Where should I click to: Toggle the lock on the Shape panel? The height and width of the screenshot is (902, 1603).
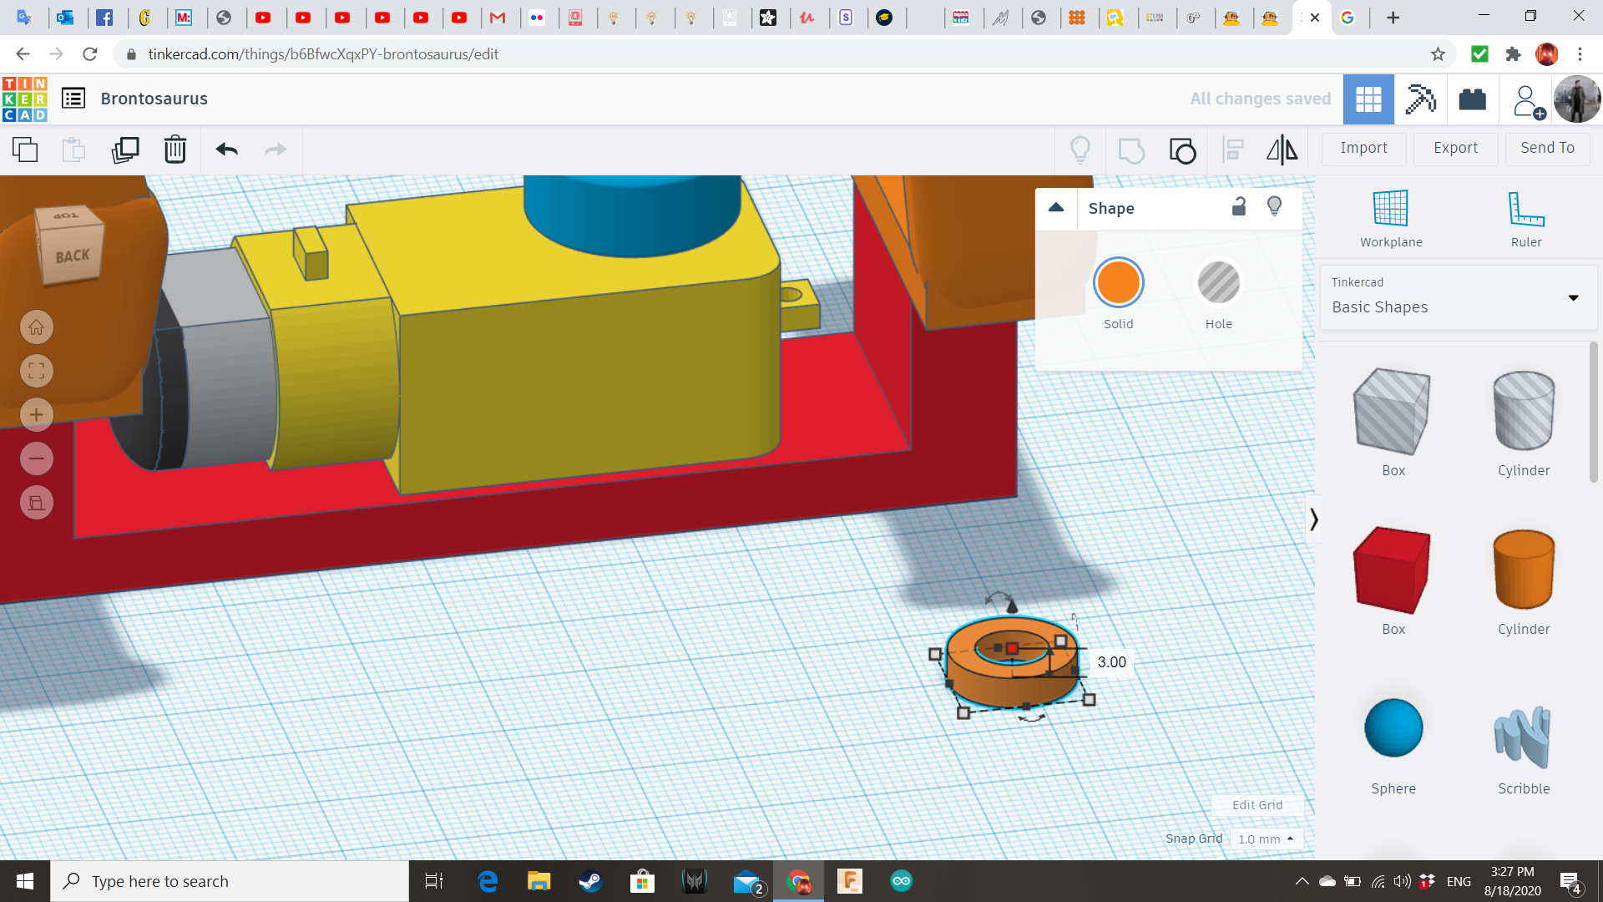(x=1238, y=206)
